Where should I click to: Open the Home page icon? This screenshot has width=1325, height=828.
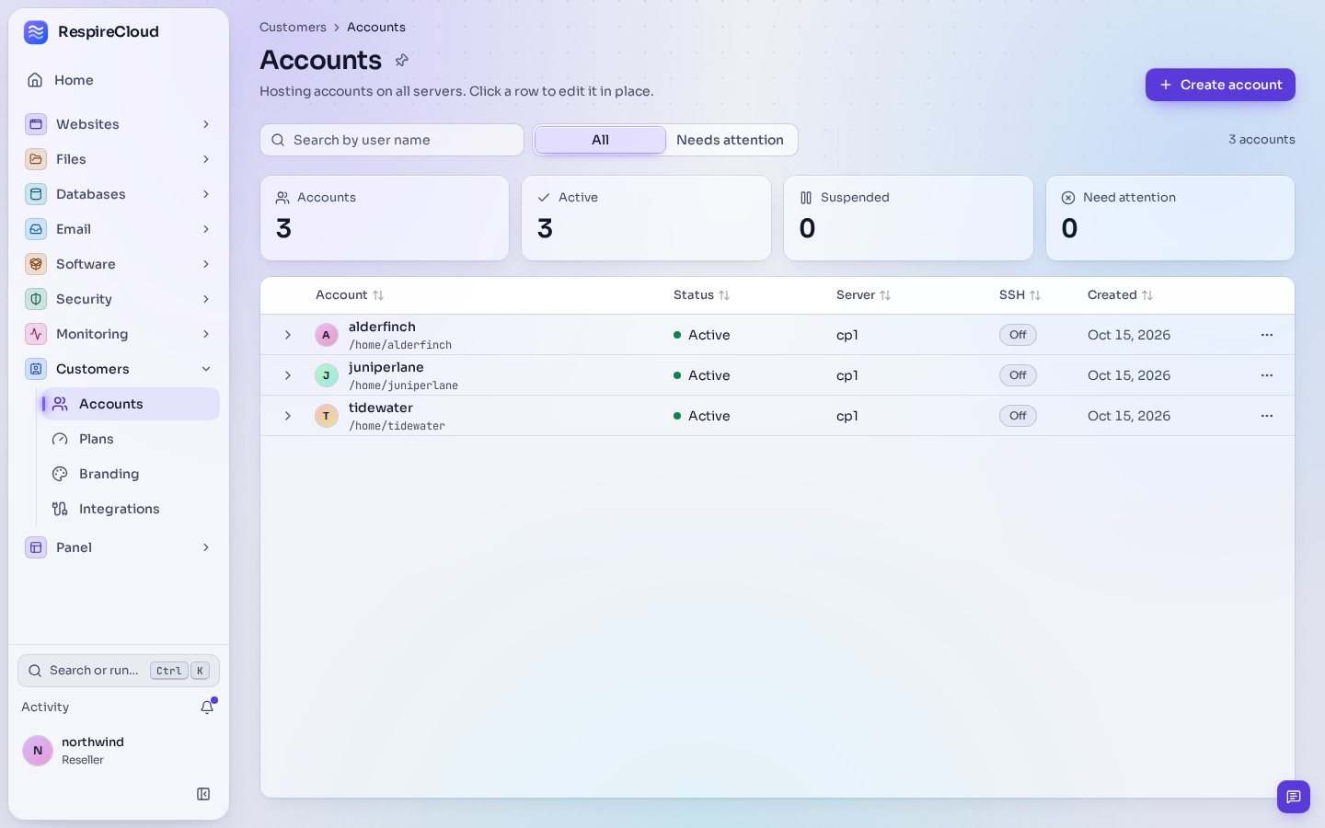[35, 80]
